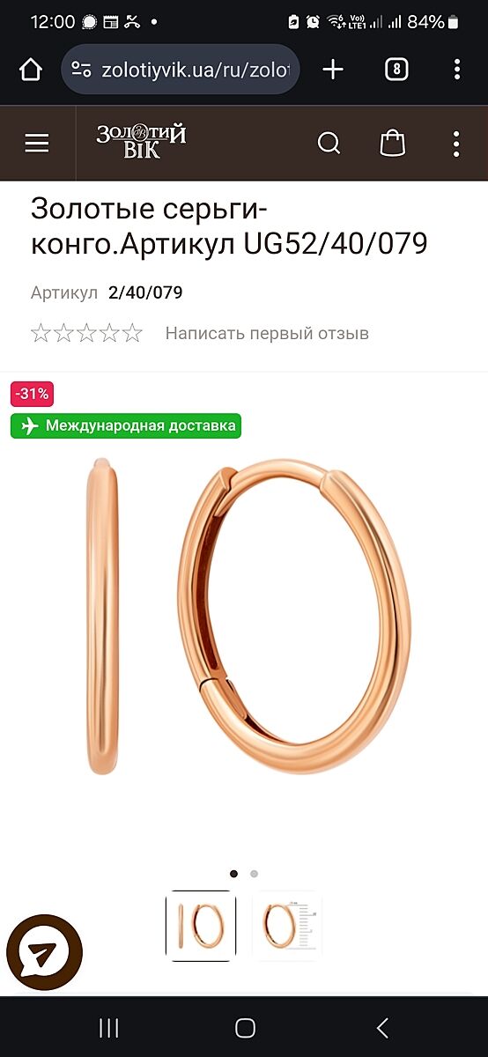Tap the site info icon in address bar

pyautogui.click(x=81, y=70)
